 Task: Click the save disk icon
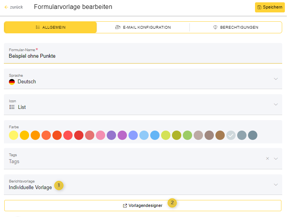pos(259,7)
